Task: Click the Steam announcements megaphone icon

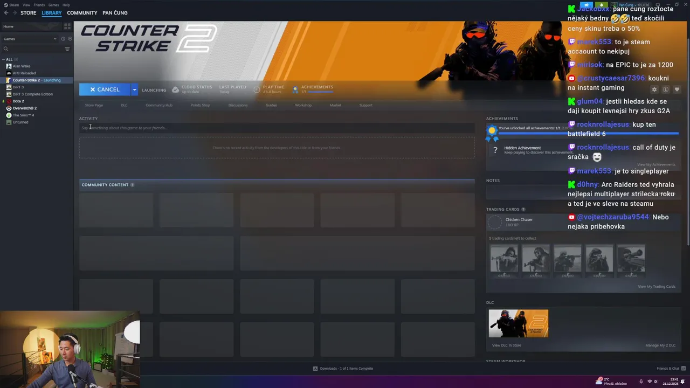Action: click(x=586, y=5)
